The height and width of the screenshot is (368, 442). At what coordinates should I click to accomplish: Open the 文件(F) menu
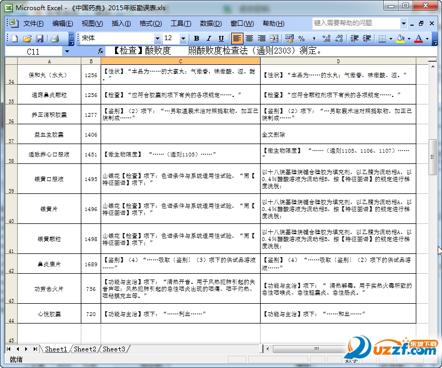[33, 24]
